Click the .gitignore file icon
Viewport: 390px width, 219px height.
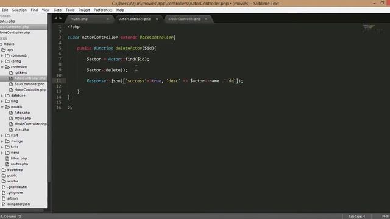pyautogui.click(x=4, y=192)
